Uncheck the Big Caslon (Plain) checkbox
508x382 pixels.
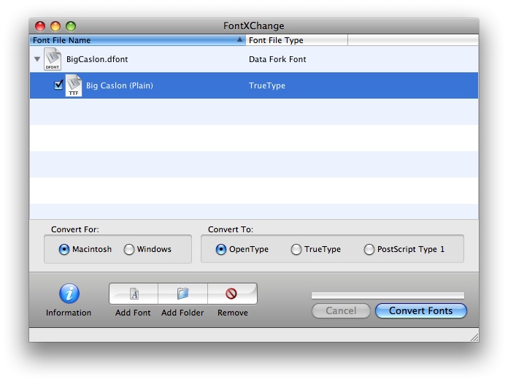point(58,85)
